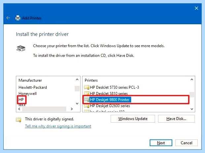
Task: Select Hewlett-Packard manufacturer
Action: (x=33, y=87)
